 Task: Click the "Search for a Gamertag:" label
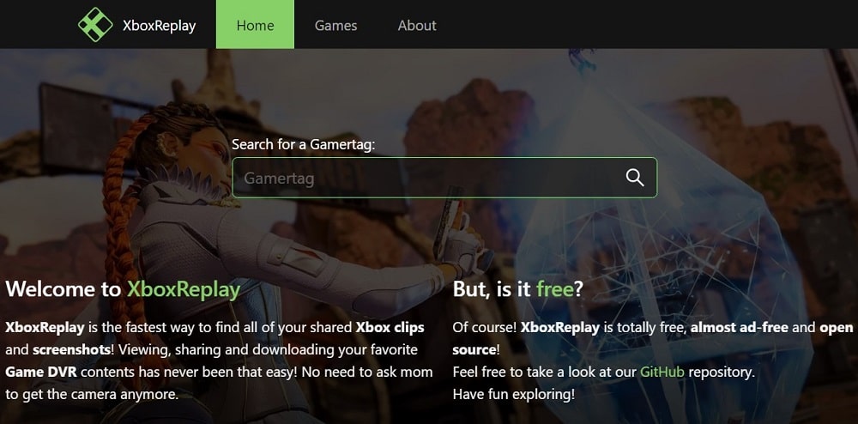coord(303,145)
